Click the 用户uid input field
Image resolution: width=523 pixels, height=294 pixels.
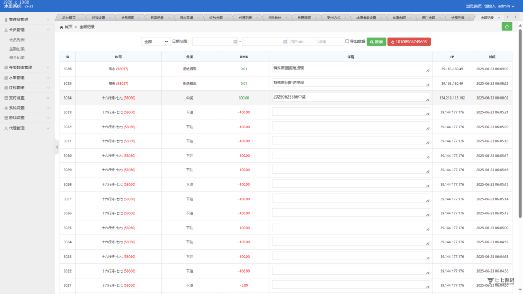click(x=302, y=42)
